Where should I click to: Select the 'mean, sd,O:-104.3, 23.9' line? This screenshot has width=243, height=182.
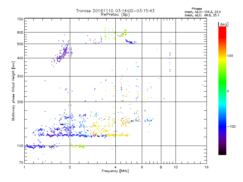tap(203, 12)
